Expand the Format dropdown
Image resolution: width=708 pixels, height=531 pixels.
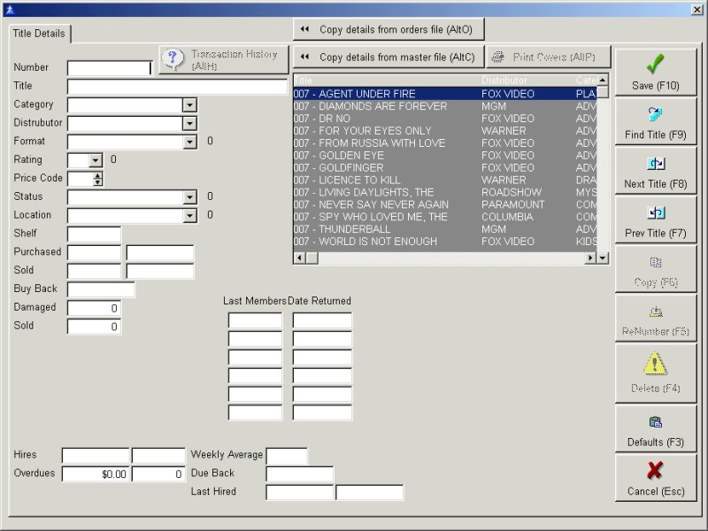(189, 142)
